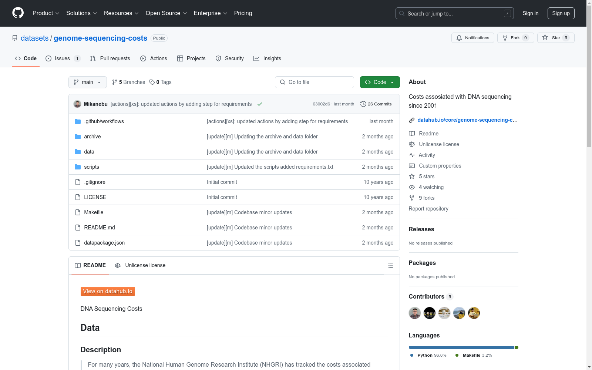This screenshot has width=592, height=370.
Task: Click the repository icon beside datasets
Action: pyautogui.click(x=15, y=38)
